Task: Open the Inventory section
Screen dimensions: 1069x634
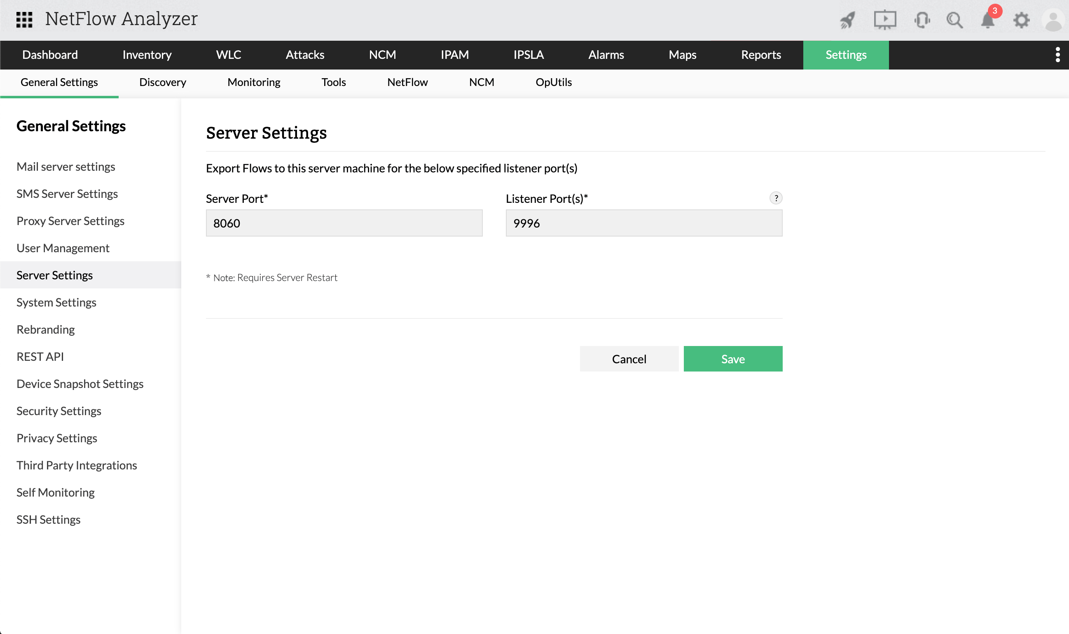Action: coord(147,55)
